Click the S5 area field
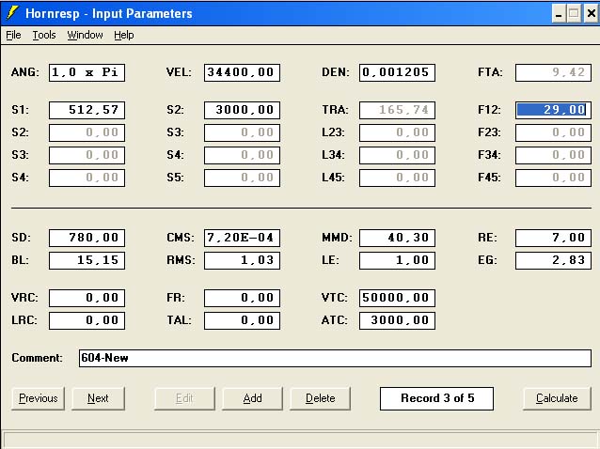Viewport: 600px width, 449px height. click(x=242, y=178)
